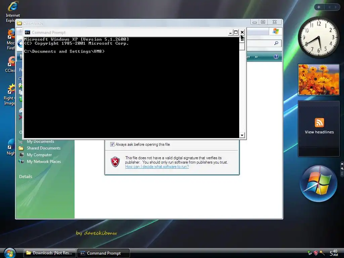Screen dimensions: 344x258
Task: Click the RSS feed headlines icon
Action: (319, 122)
